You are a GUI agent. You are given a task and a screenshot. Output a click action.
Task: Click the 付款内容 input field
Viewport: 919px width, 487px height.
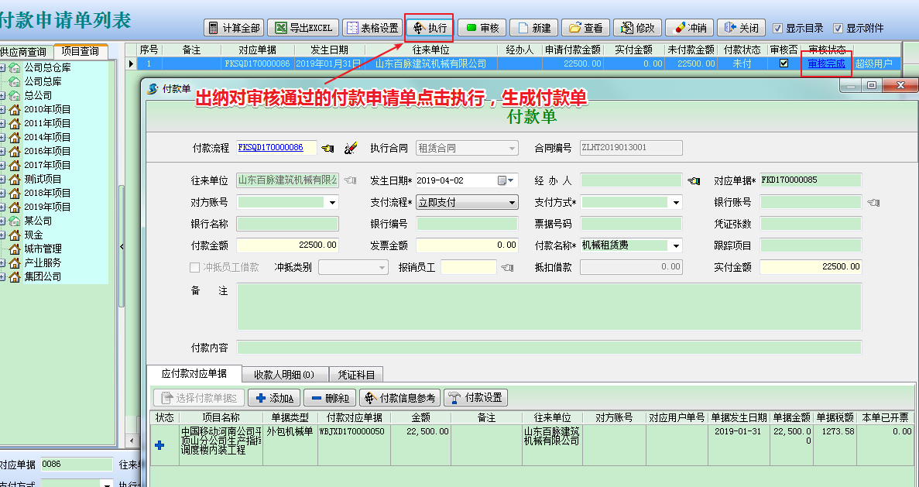pyautogui.click(x=549, y=348)
